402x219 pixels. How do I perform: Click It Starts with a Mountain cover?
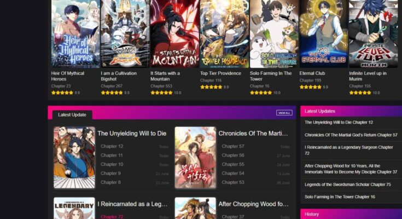point(174,33)
